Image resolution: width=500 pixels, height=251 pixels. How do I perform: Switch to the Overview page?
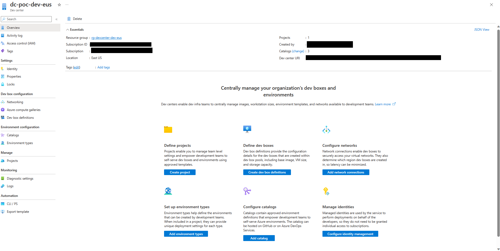pyautogui.click(x=13, y=27)
